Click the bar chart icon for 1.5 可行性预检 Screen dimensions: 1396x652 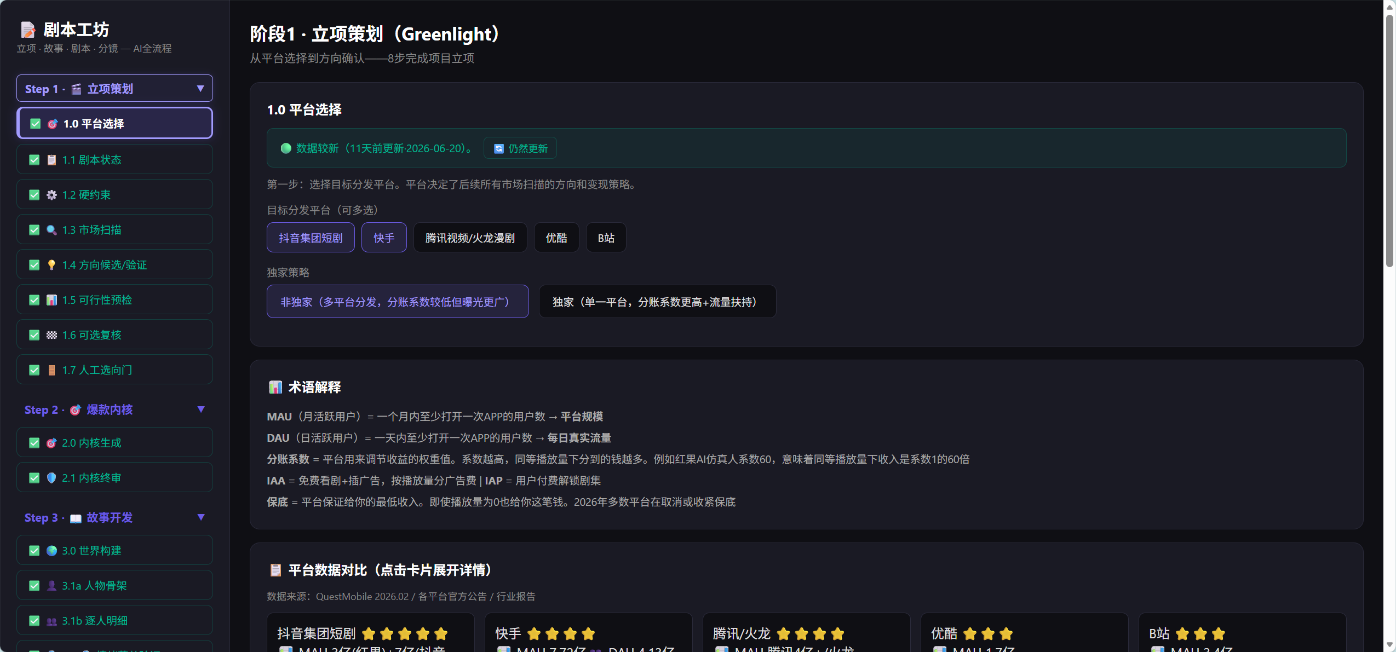click(x=51, y=300)
